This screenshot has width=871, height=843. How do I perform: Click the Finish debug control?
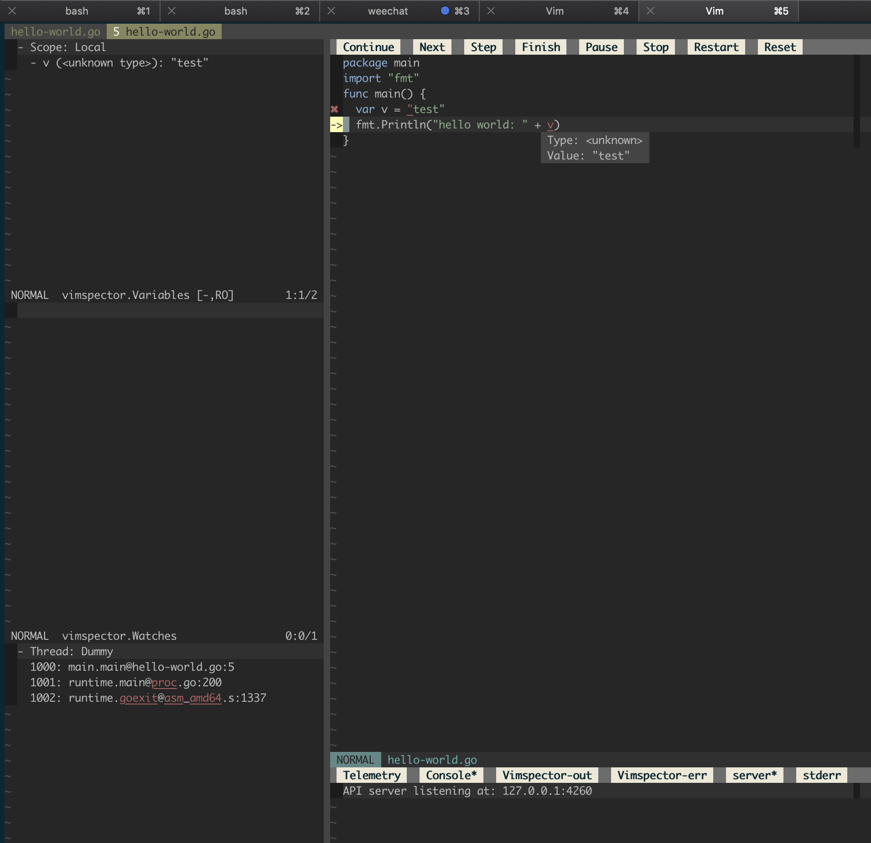540,46
